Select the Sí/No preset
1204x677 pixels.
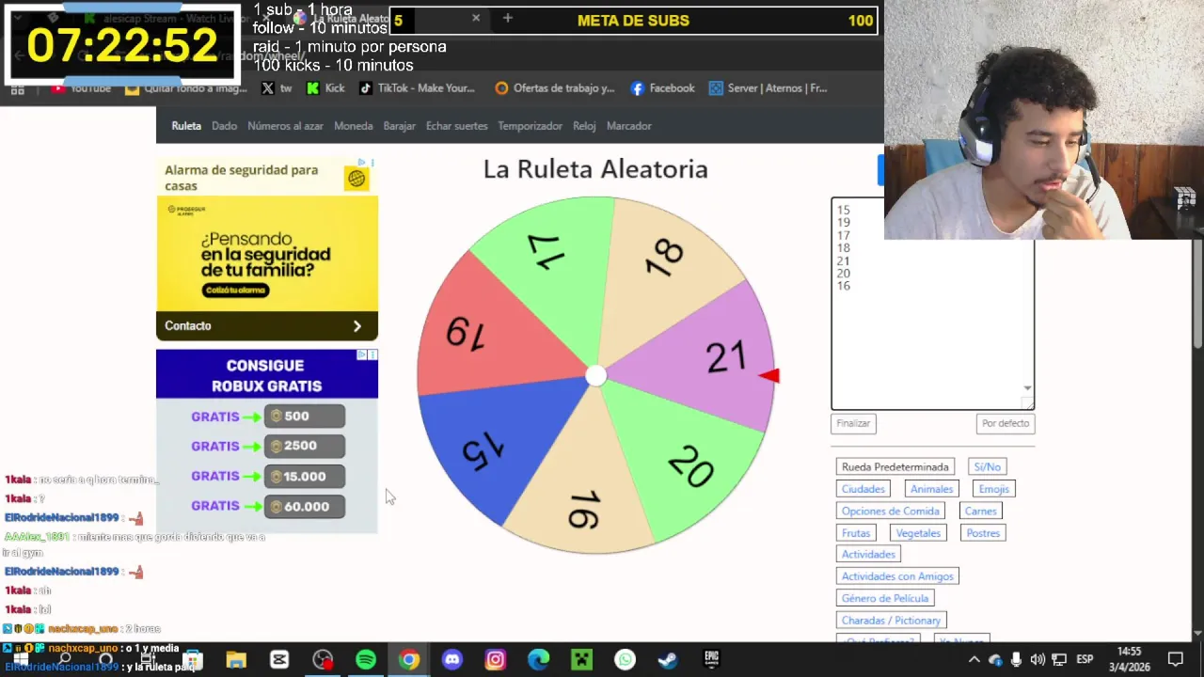[x=988, y=466]
